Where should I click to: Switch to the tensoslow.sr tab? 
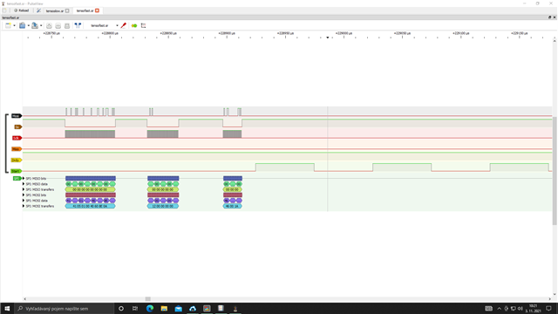point(55,10)
